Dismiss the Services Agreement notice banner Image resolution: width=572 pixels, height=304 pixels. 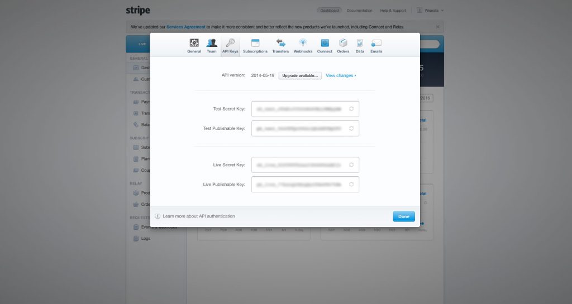(437, 27)
